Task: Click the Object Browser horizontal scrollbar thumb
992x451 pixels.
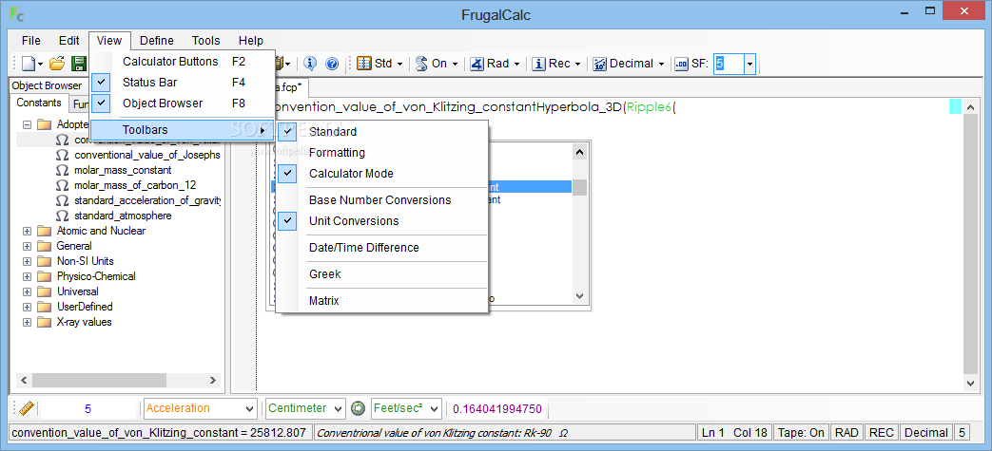Action: [x=99, y=380]
